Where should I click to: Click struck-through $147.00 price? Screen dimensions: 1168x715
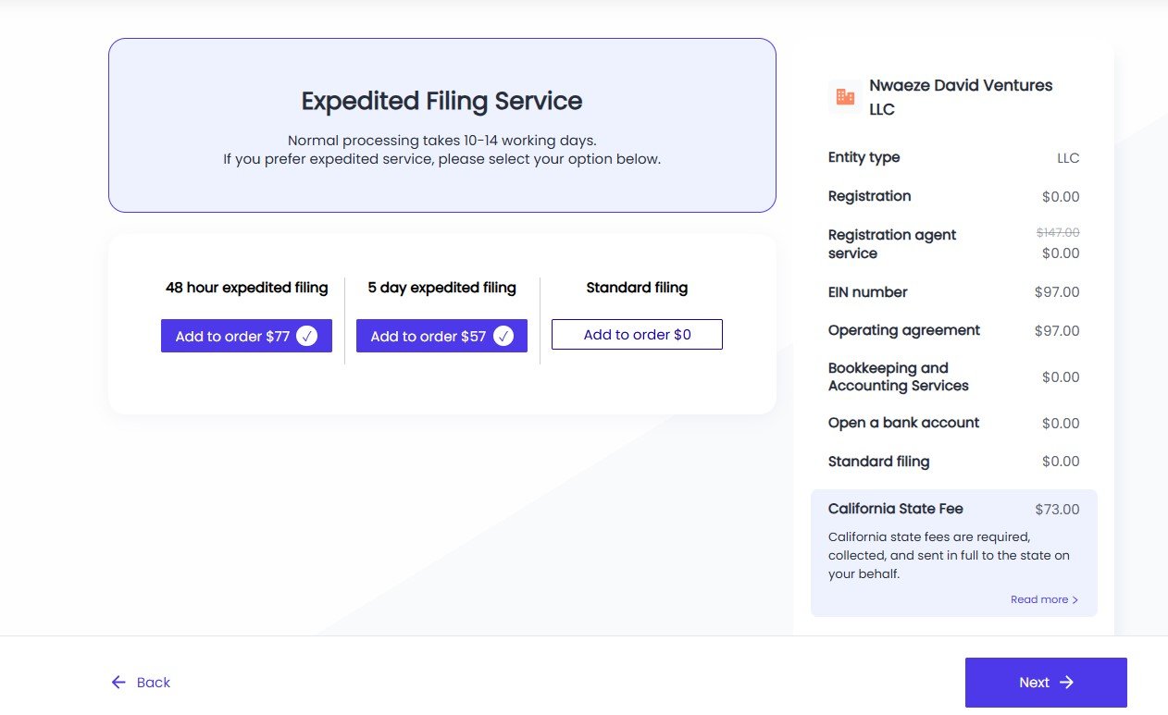click(x=1058, y=232)
